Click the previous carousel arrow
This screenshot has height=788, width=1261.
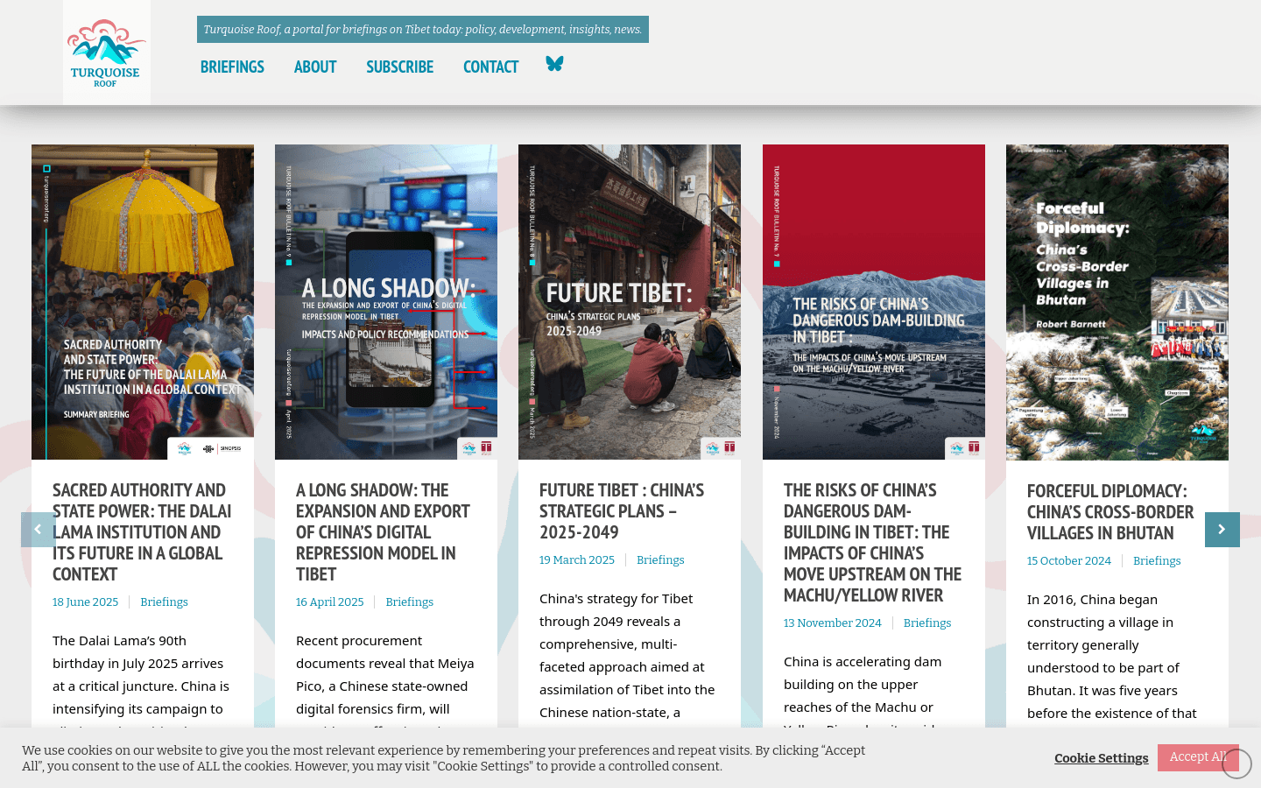[38, 529]
